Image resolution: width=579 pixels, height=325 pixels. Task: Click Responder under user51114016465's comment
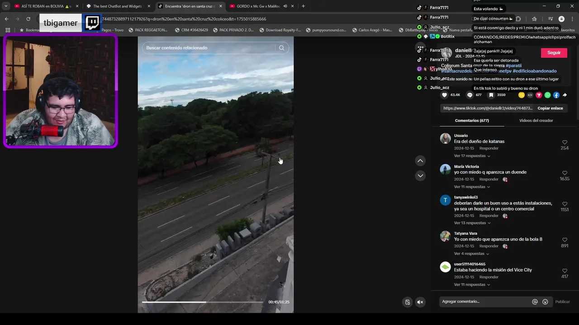coord(489,277)
